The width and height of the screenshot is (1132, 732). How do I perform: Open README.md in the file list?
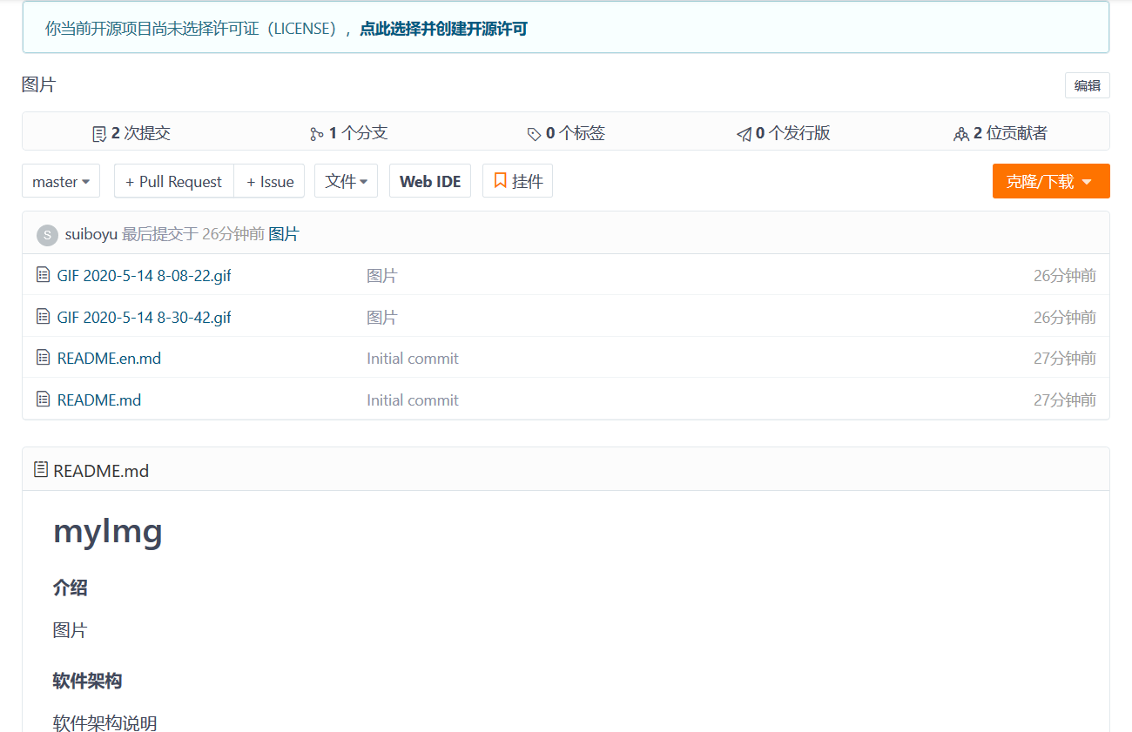coord(98,400)
